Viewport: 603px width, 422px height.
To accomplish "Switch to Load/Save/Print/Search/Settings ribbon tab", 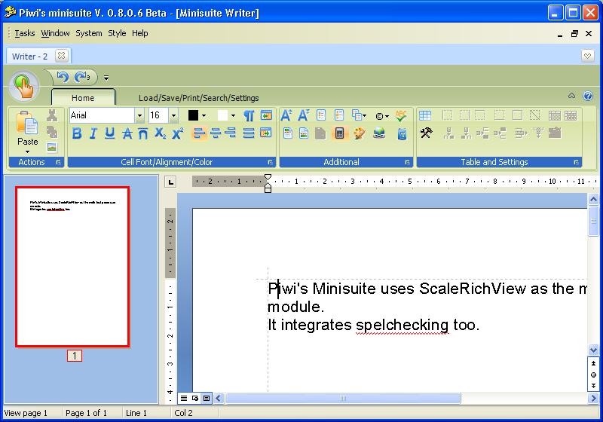I will pyautogui.click(x=198, y=98).
